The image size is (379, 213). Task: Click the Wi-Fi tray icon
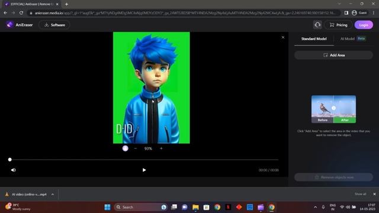[x=342, y=207]
